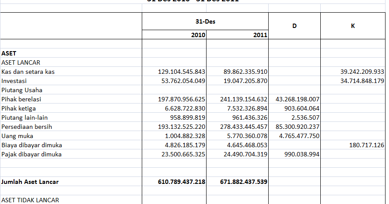Select total 610.789.437.218
This screenshot has height=204, width=389.
click(x=182, y=182)
